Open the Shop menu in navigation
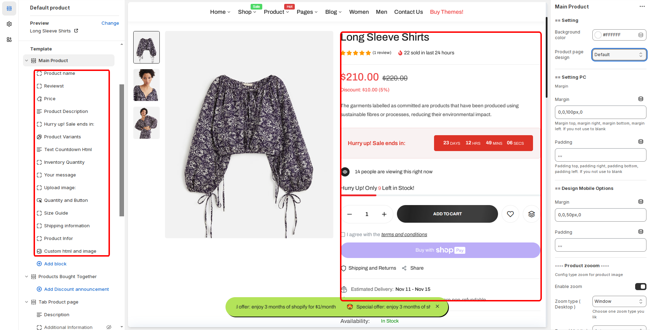This screenshot has height=330, width=650. click(x=247, y=12)
